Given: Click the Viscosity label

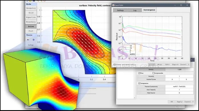Looking at the screenshot, I should (151, 76).
